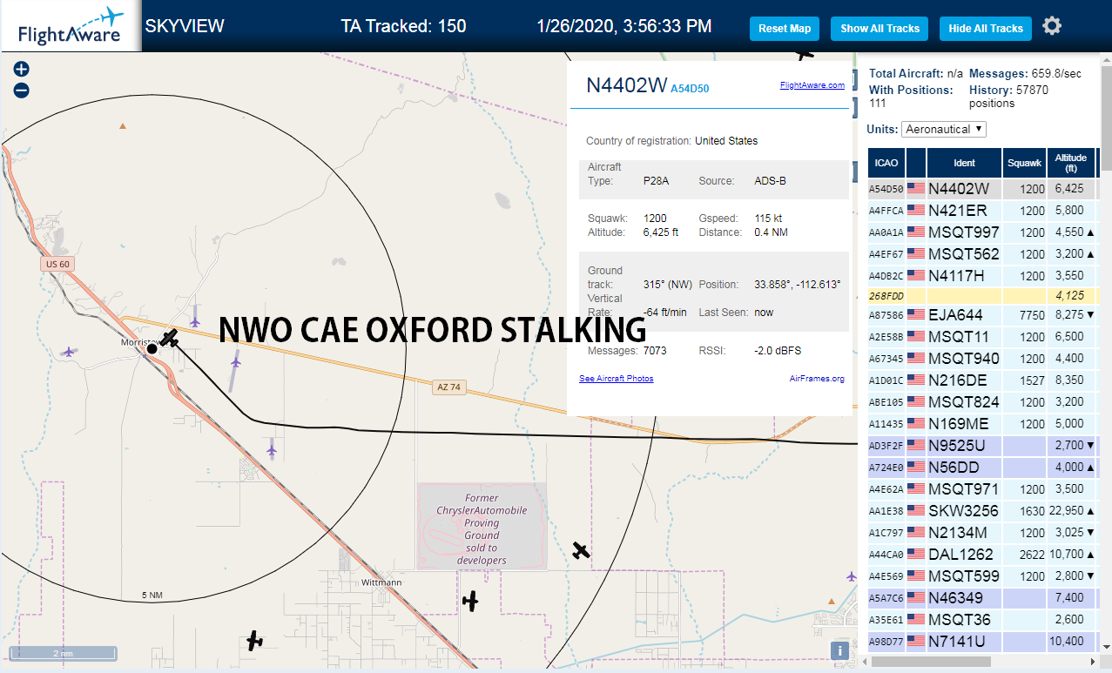This screenshot has width=1112, height=673.
Task: Click Reset Map button
Action: click(x=785, y=29)
